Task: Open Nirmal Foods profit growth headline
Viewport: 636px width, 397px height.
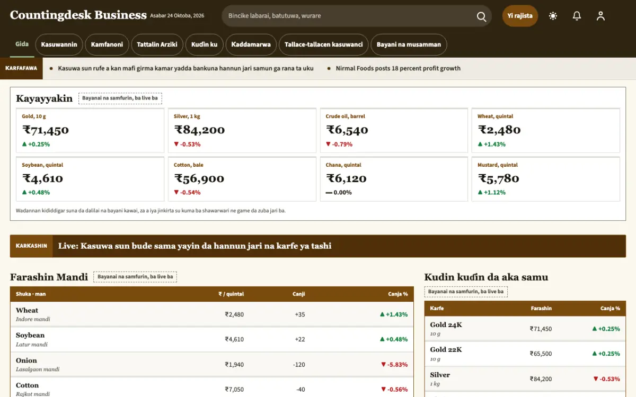Action: (x=398, y=68)
